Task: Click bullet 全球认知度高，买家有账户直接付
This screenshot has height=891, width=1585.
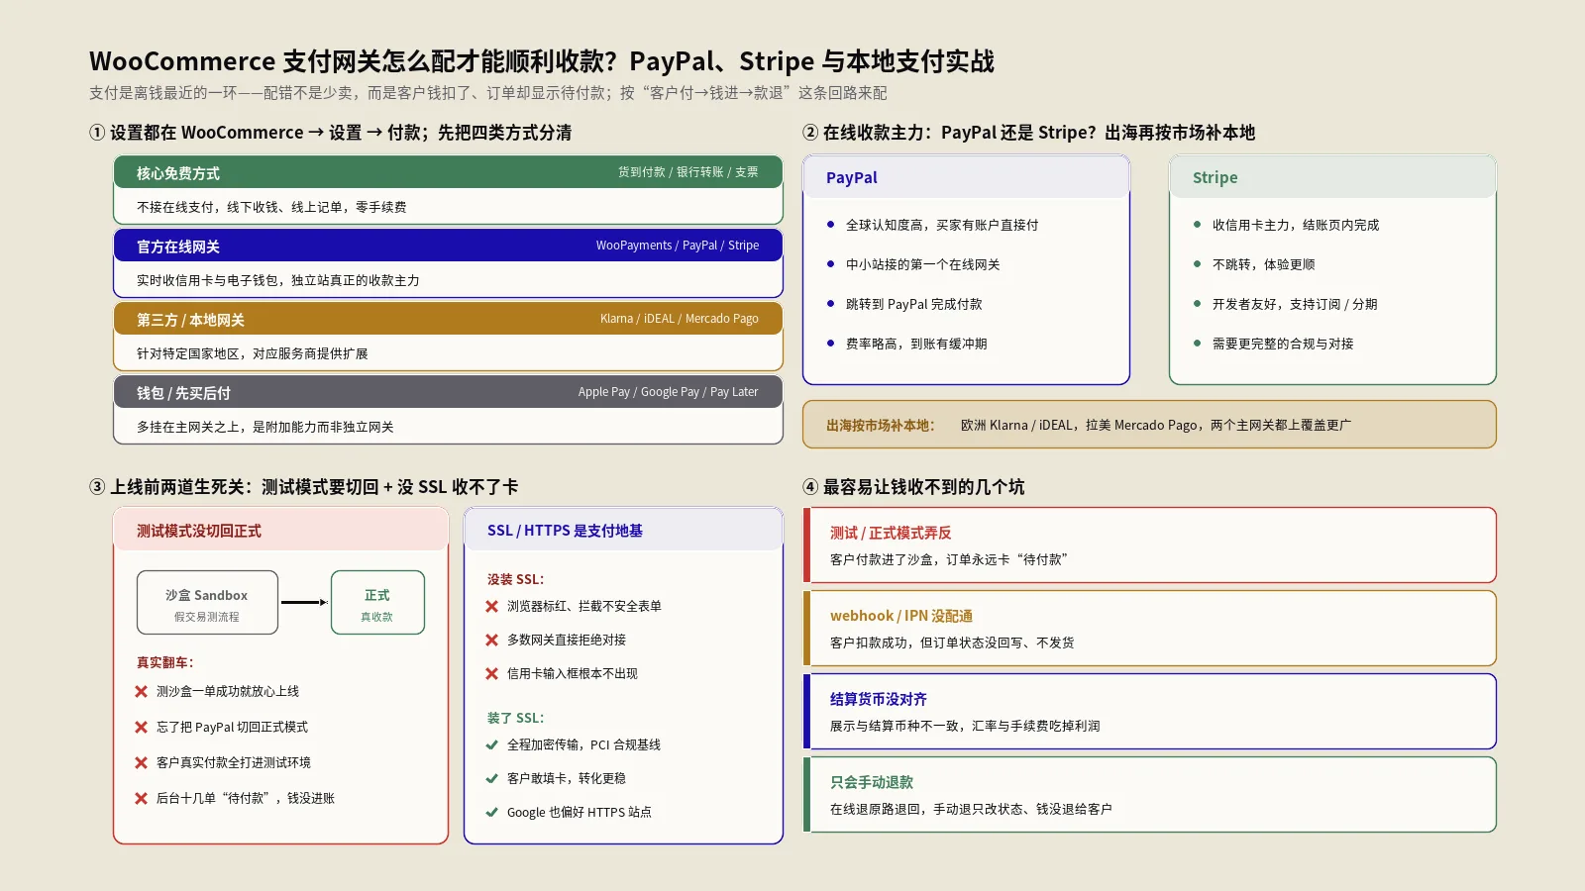Action: 942,225
